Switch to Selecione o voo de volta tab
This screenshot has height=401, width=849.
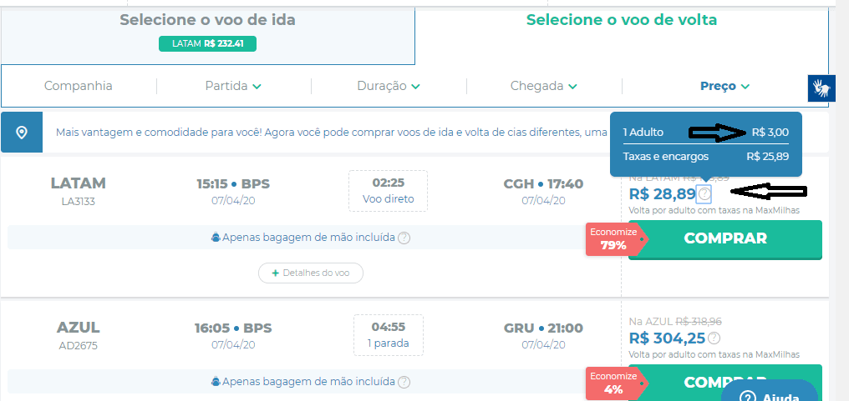click(622, 20)
